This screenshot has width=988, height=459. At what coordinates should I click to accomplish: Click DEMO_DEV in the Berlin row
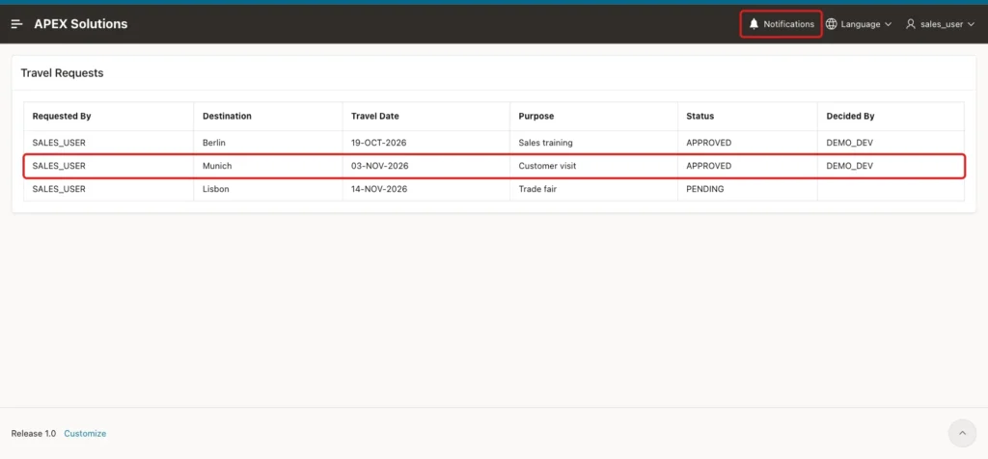click(849, 143)
